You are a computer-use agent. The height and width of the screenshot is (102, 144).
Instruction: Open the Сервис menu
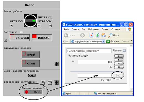point(105,29)
